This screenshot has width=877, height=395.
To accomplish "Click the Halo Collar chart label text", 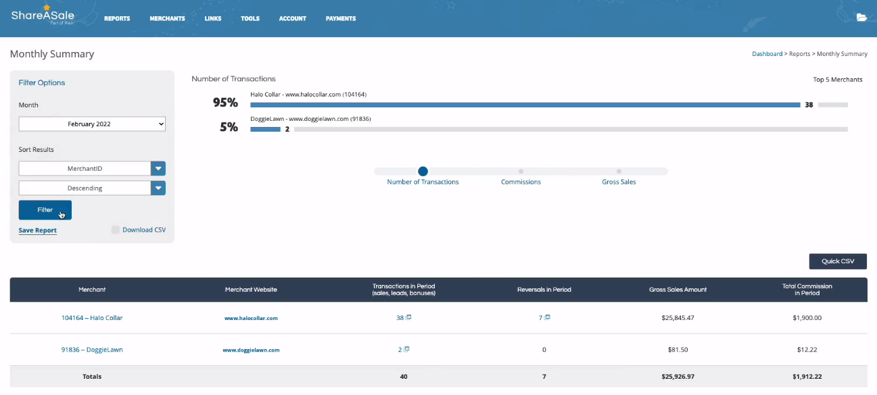I will (x=308, y=95).
